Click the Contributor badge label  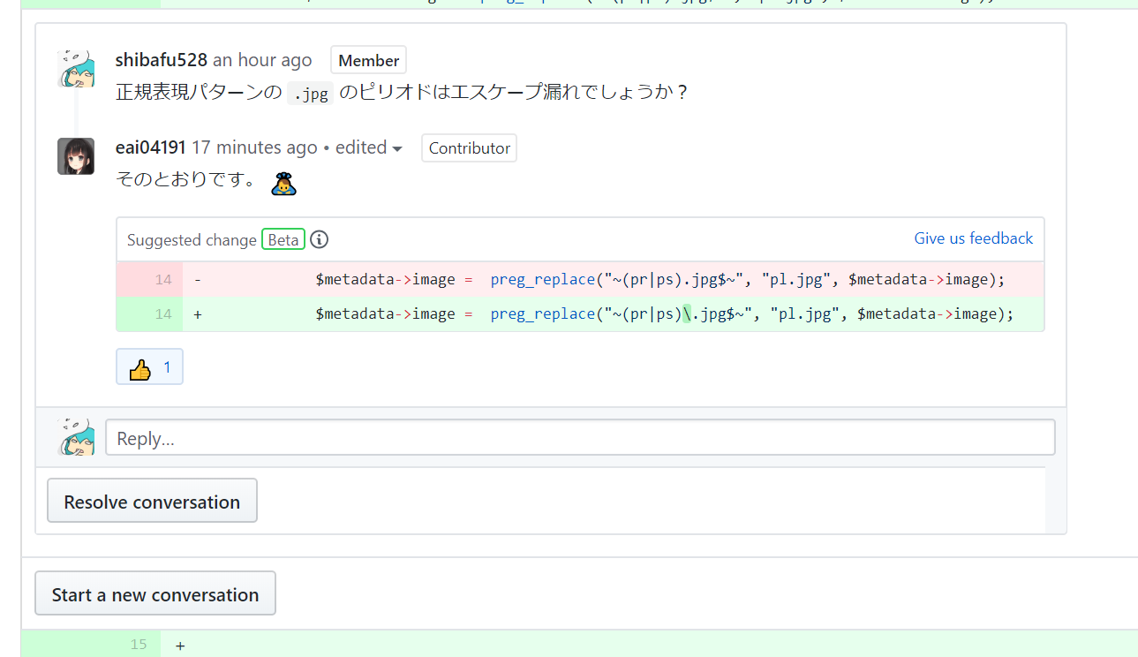[469, 148]
